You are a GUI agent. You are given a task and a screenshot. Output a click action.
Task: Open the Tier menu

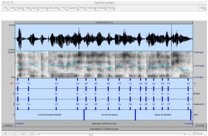pyautogui.click(x=64, y=8)
